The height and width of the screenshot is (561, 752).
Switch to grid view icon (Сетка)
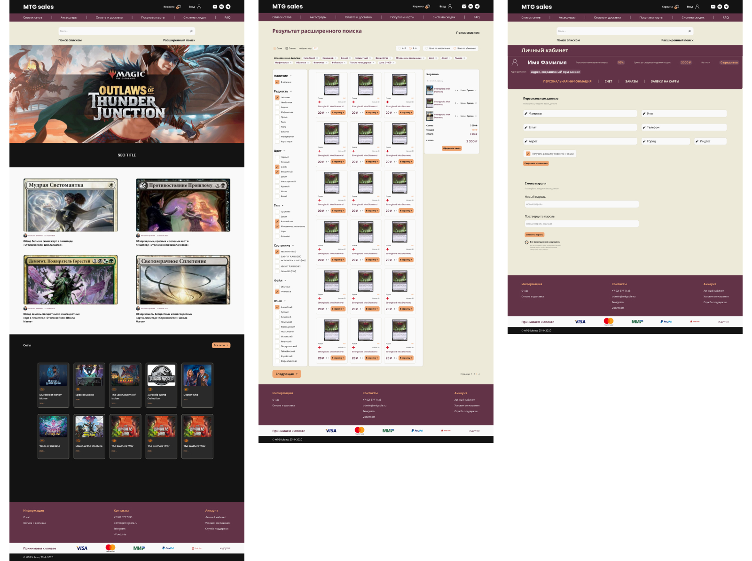click(x=275, y=48)
